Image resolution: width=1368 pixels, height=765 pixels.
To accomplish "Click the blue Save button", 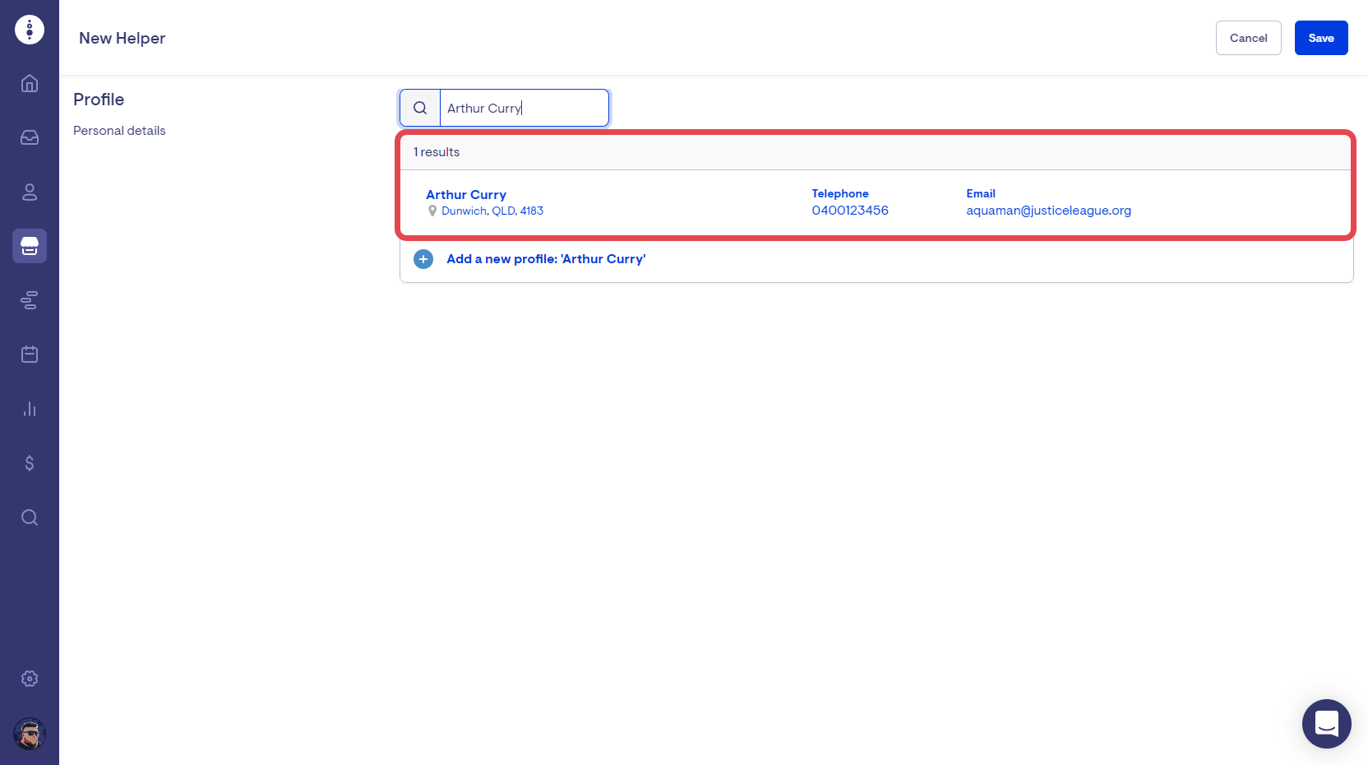I will click(x=1320, y=38).
